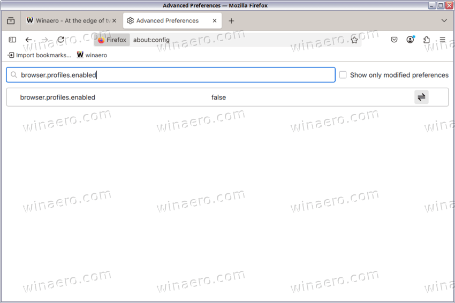This screenshot has height=303, width=455.
Task: Maximize the Firefox window
Action: coord(441,5)
